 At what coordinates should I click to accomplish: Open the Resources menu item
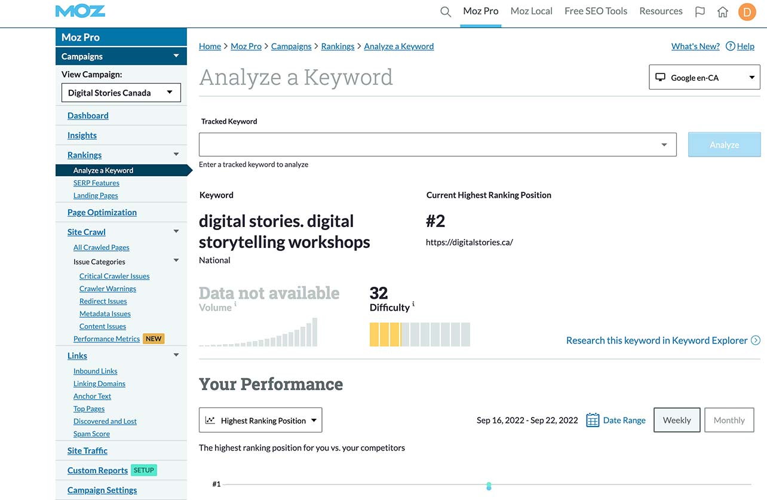tap(661, 11)
